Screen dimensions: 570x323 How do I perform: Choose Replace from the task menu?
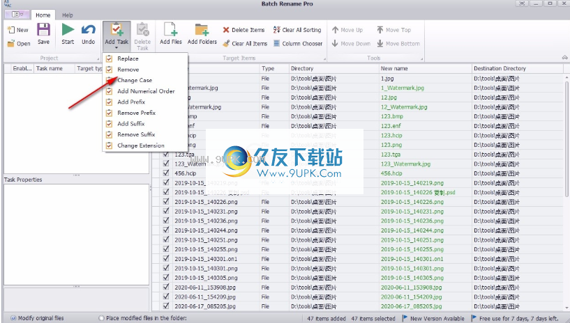(145, 58)
